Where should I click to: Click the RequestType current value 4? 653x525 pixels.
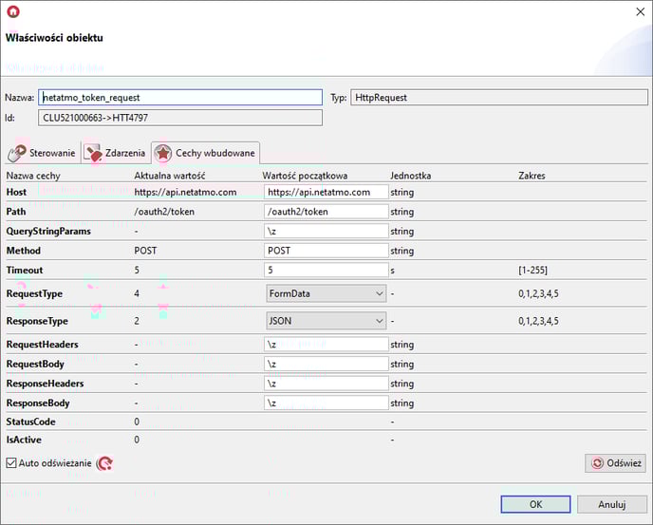pos(137,293)
